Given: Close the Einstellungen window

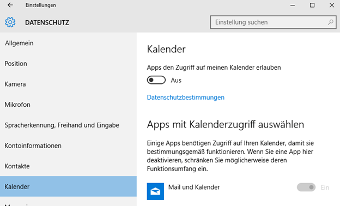Looking at the screenshot, I should pos(331,5).
